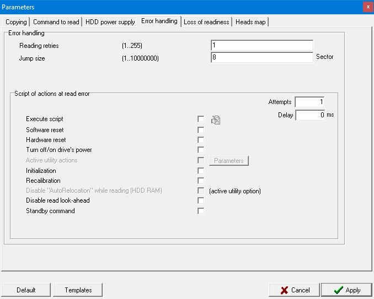Check Disable read look-ahead
The image size is (374, 299).
[x=201, y=200]
